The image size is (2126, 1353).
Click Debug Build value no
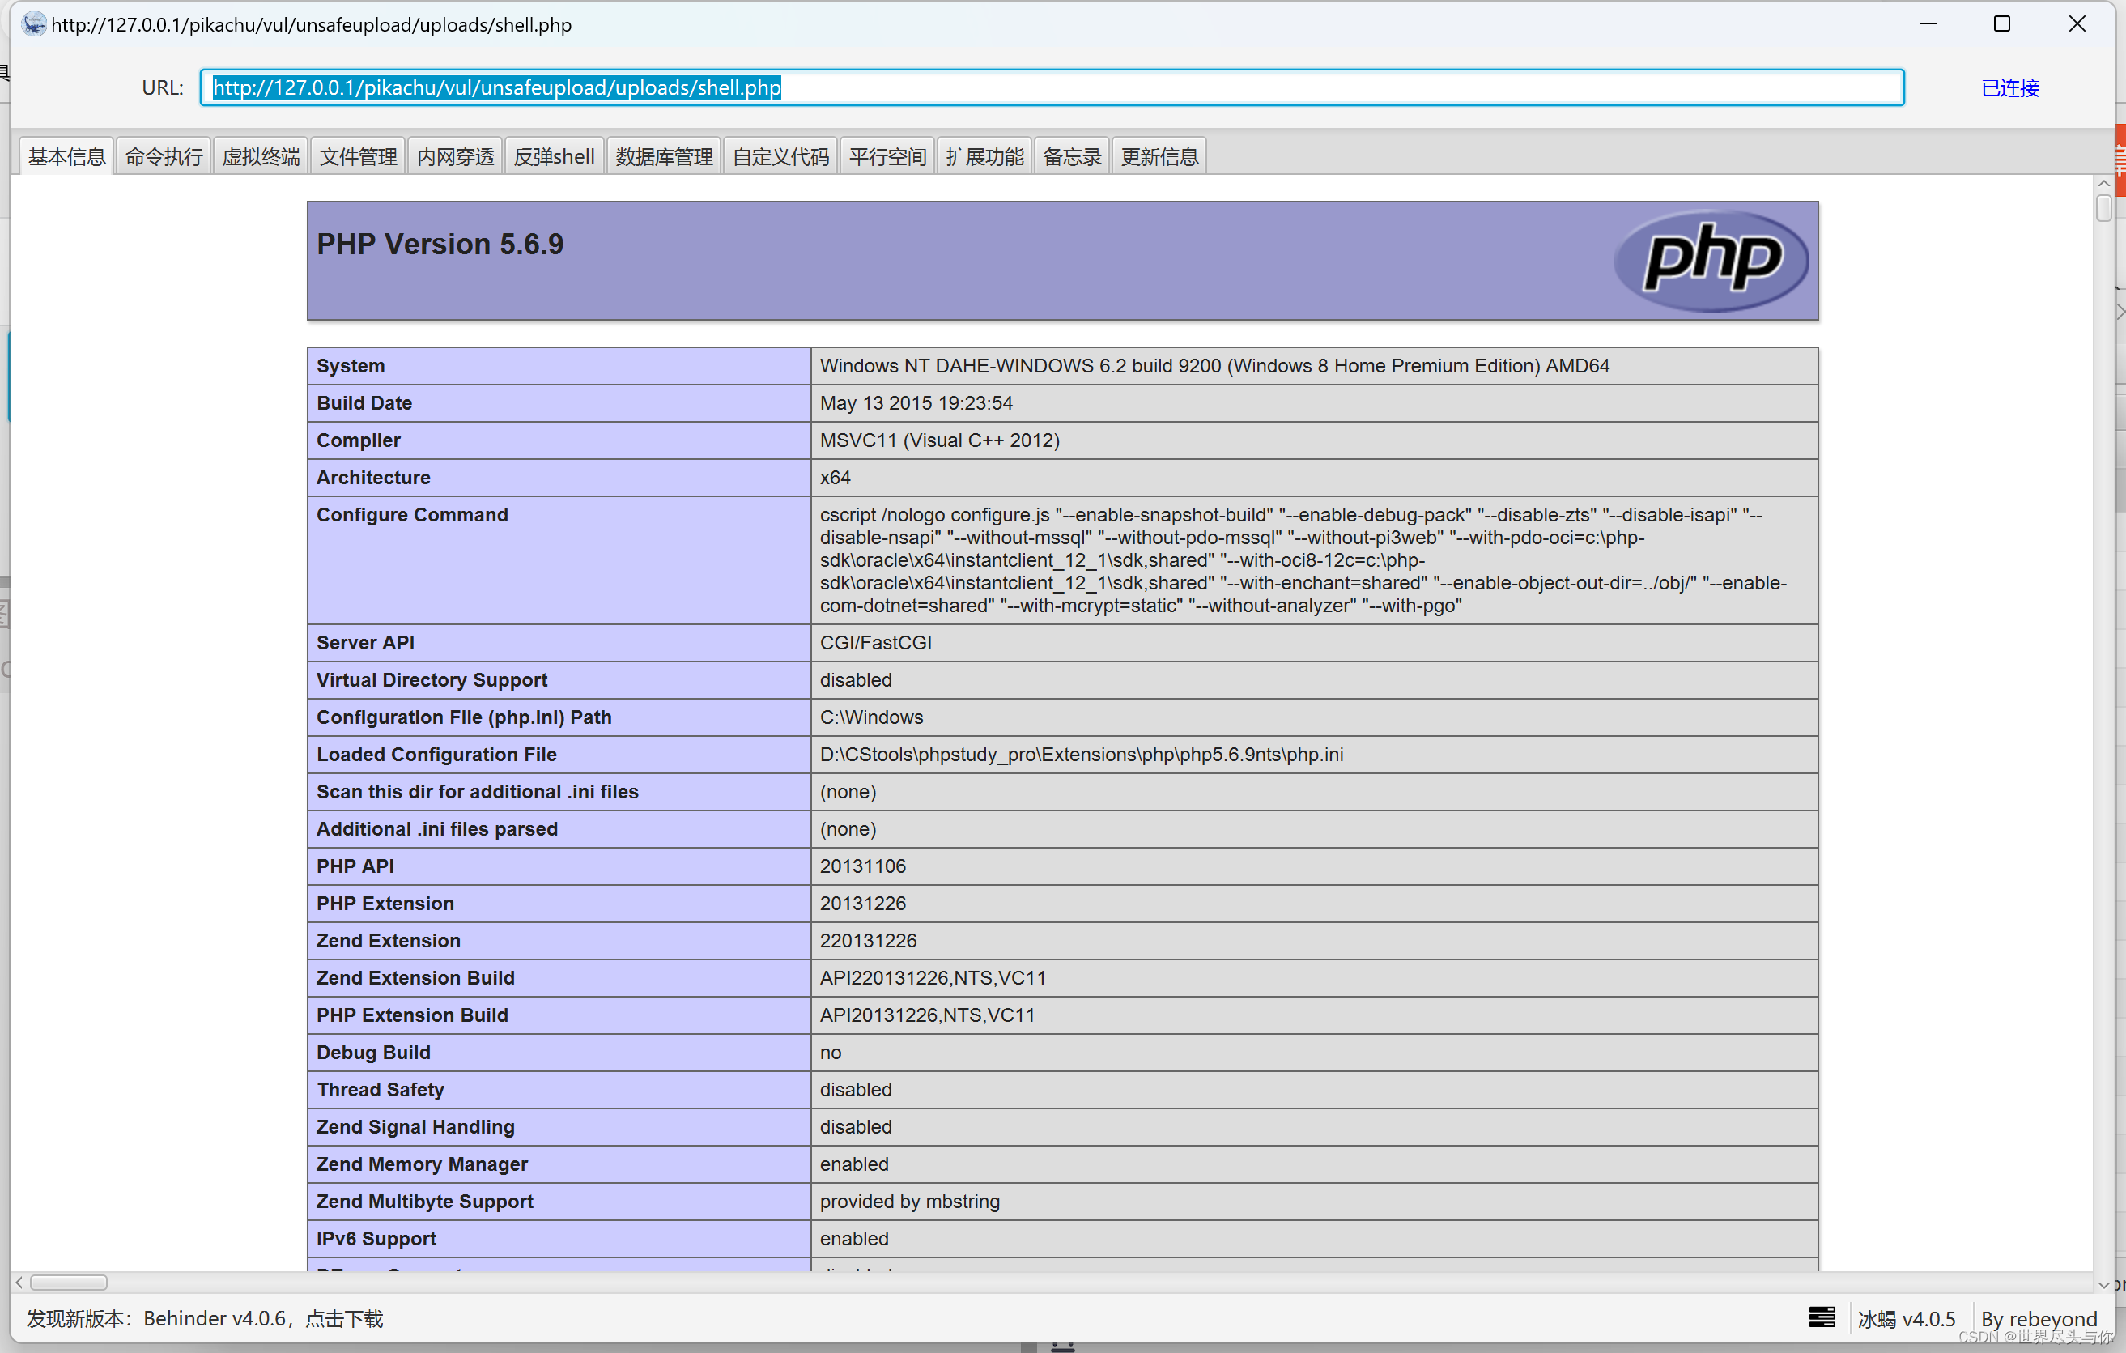point(830,1052)
